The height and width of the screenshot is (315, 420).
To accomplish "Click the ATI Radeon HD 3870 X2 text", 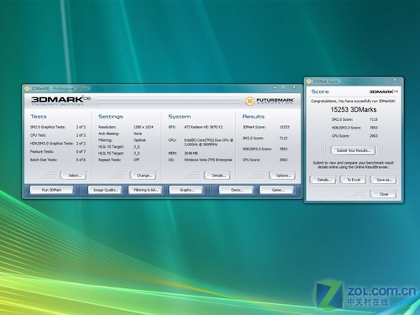I will click(203, 127).
